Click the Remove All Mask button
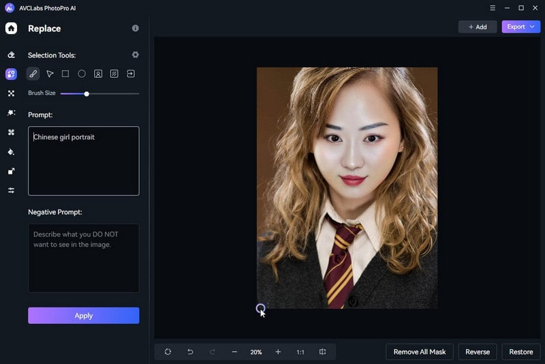This screenshot has height=364, width=545. pyautogui.click(x=420, y=352)
